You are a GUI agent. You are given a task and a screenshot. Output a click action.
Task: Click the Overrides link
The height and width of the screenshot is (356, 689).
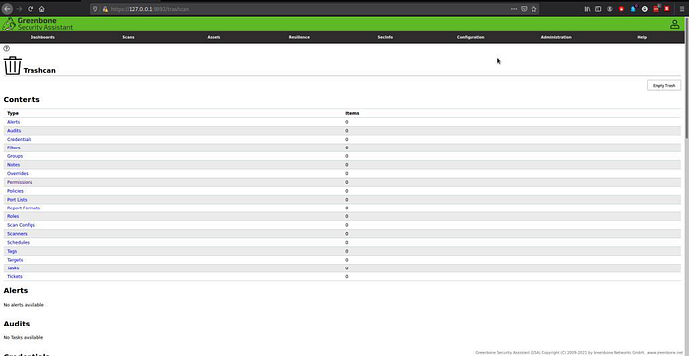click(x=18, y=173)
